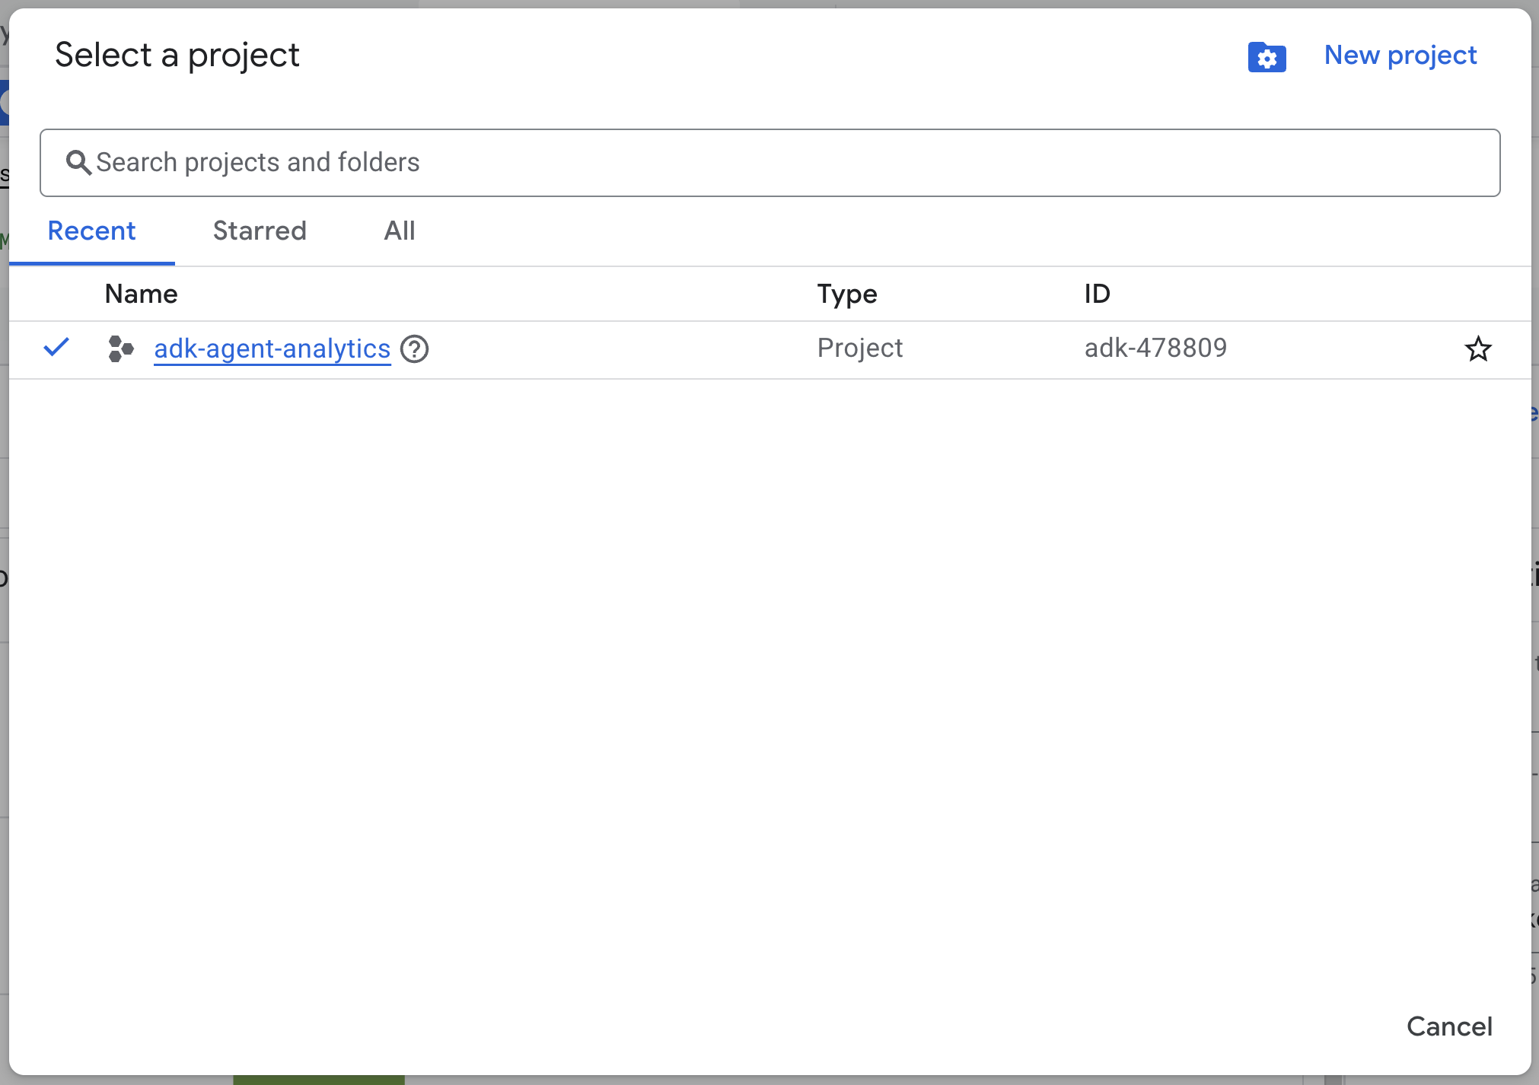The height and width of the screenshot is (1085, 1539).
Task: Open the adk-agent-analytics project link
Action: pyautogui.click(x=272, y=349)
